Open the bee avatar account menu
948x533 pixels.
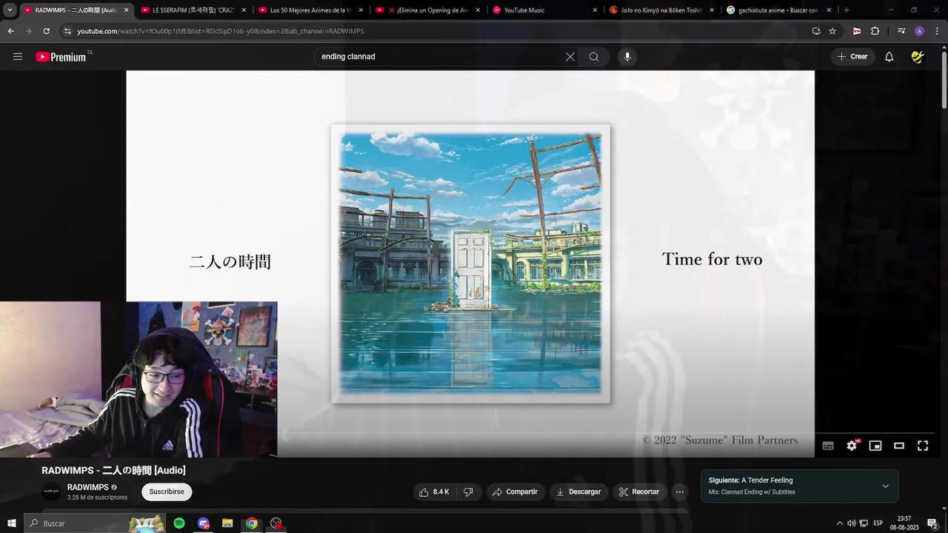tap(918, 57)
